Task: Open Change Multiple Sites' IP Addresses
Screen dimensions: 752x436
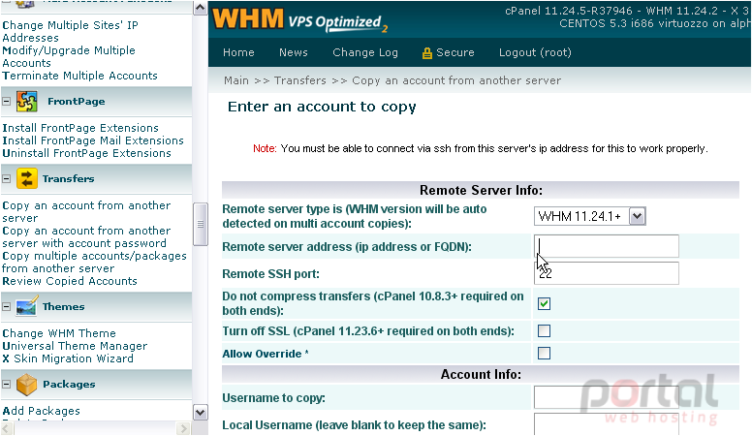Action: pyautogui.click(x=70, y=32)
